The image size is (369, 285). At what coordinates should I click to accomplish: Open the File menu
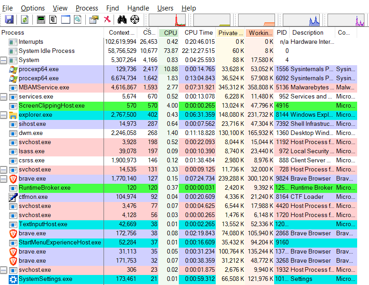point(7,8)
